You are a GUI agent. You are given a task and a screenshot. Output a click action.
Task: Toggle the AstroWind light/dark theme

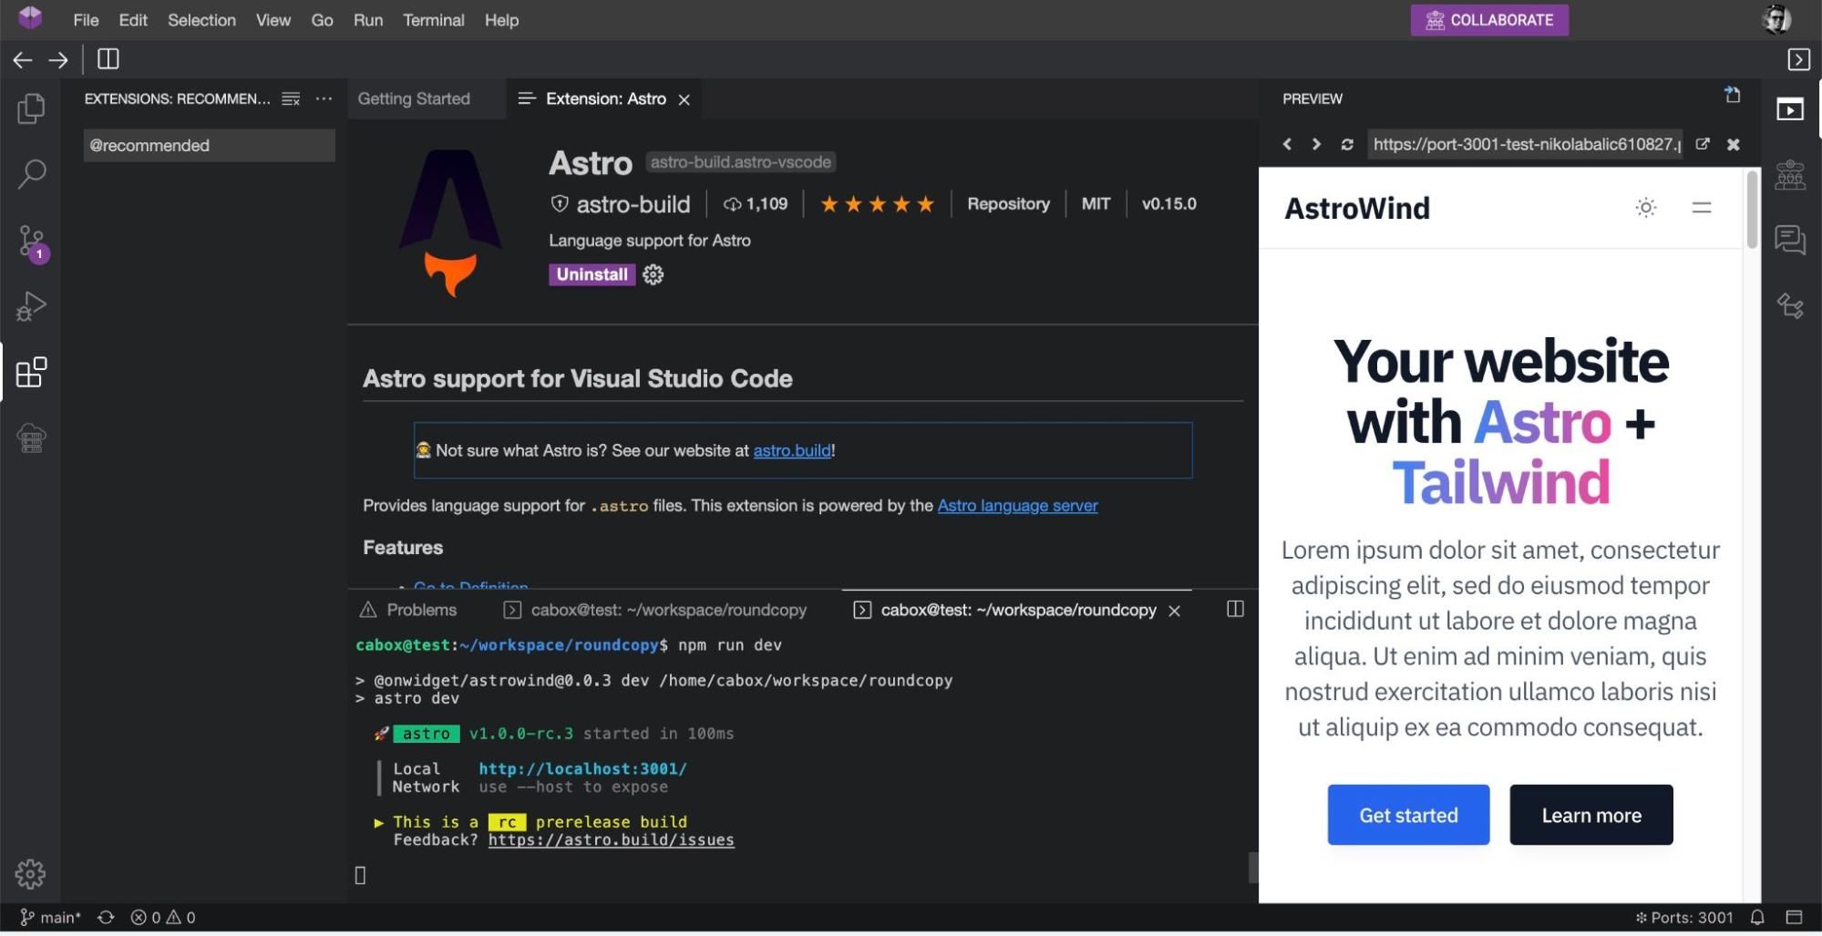coord(1645,208)
